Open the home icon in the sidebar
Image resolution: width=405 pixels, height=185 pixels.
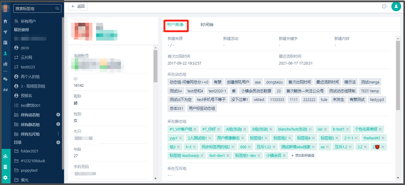5,21
